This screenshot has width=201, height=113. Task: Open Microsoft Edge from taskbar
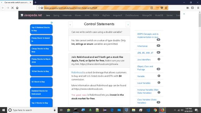(x=112, y=110)
